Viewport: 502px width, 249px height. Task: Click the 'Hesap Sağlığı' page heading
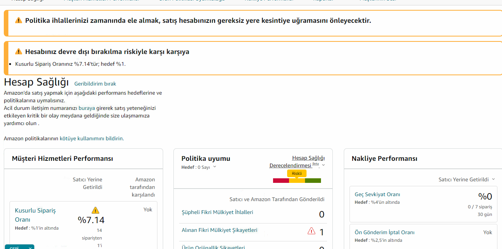[x=37, y=82]
